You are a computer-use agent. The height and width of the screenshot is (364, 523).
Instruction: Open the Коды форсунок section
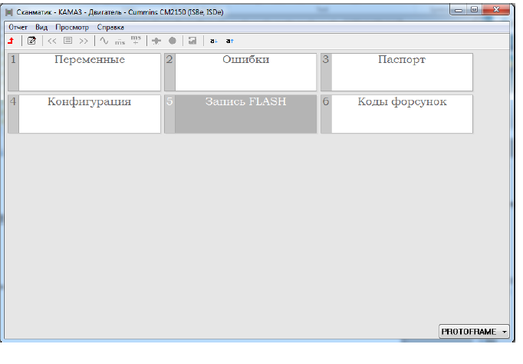coord(397,114)
